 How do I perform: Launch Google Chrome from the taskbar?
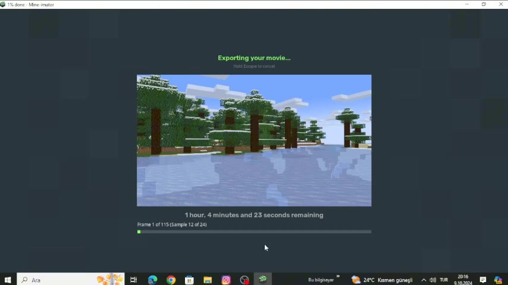point(171,280)
